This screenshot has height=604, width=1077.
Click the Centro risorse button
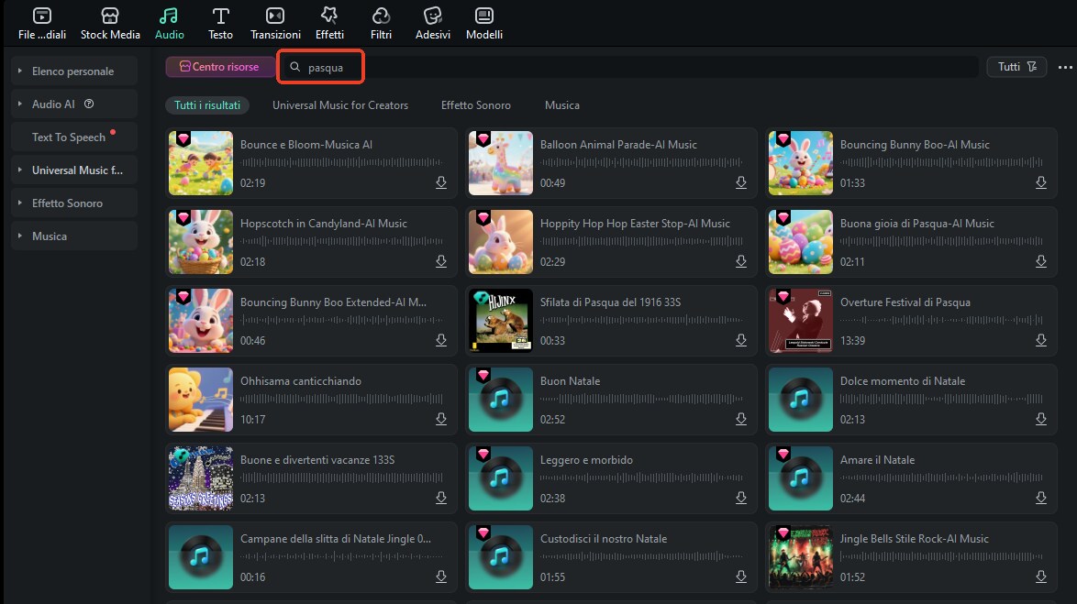[219, 67]
